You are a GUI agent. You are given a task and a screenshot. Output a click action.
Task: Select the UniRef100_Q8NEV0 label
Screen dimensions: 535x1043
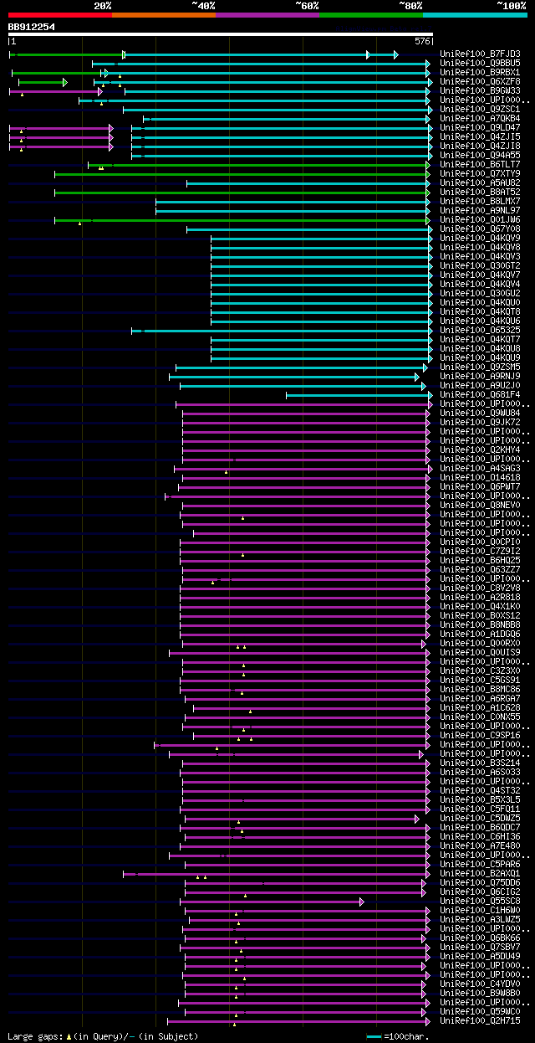click(x=480, y=505)
